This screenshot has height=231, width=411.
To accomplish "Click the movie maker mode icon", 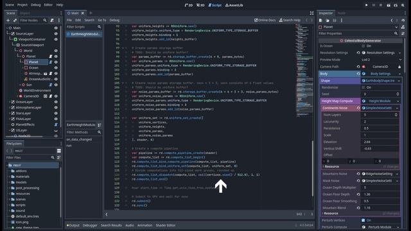I will click(403, 5).
